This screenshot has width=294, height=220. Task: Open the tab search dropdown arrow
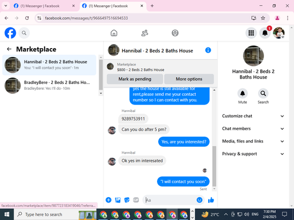click(x=6, y=6)
